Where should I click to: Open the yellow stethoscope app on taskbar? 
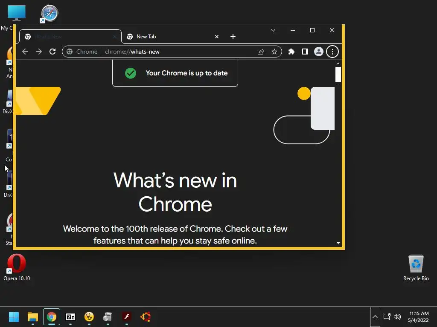(89, 317)
